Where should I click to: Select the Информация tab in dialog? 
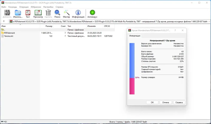pyautogui.click(x=135, y=36)
